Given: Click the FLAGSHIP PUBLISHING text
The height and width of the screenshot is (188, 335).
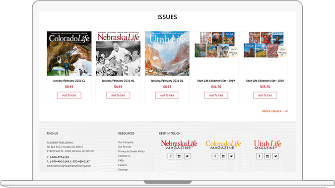Looking at the screenshot, I should coord(60,142).
